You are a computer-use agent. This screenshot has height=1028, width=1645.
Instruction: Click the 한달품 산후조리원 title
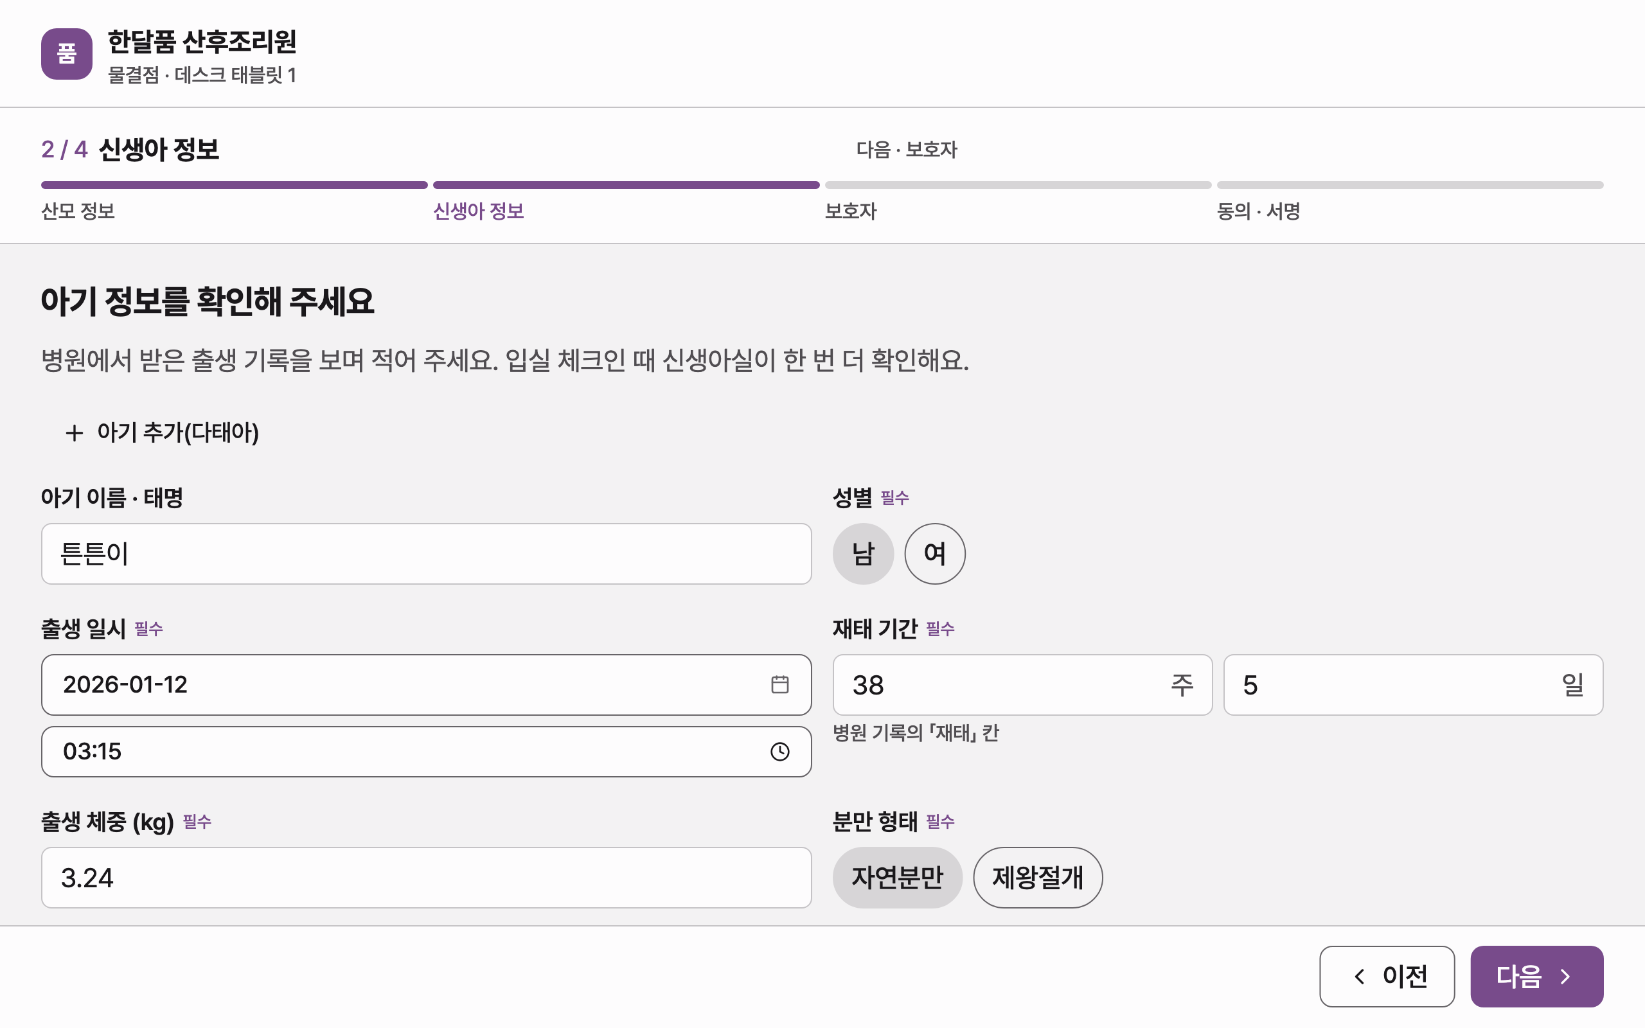(202, 42)
